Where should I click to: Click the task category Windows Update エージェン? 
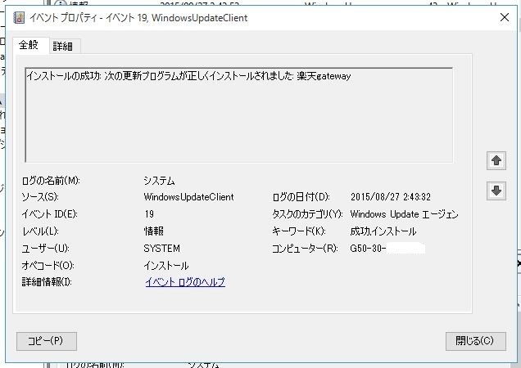pyautogui.click(x=404, y=214)
